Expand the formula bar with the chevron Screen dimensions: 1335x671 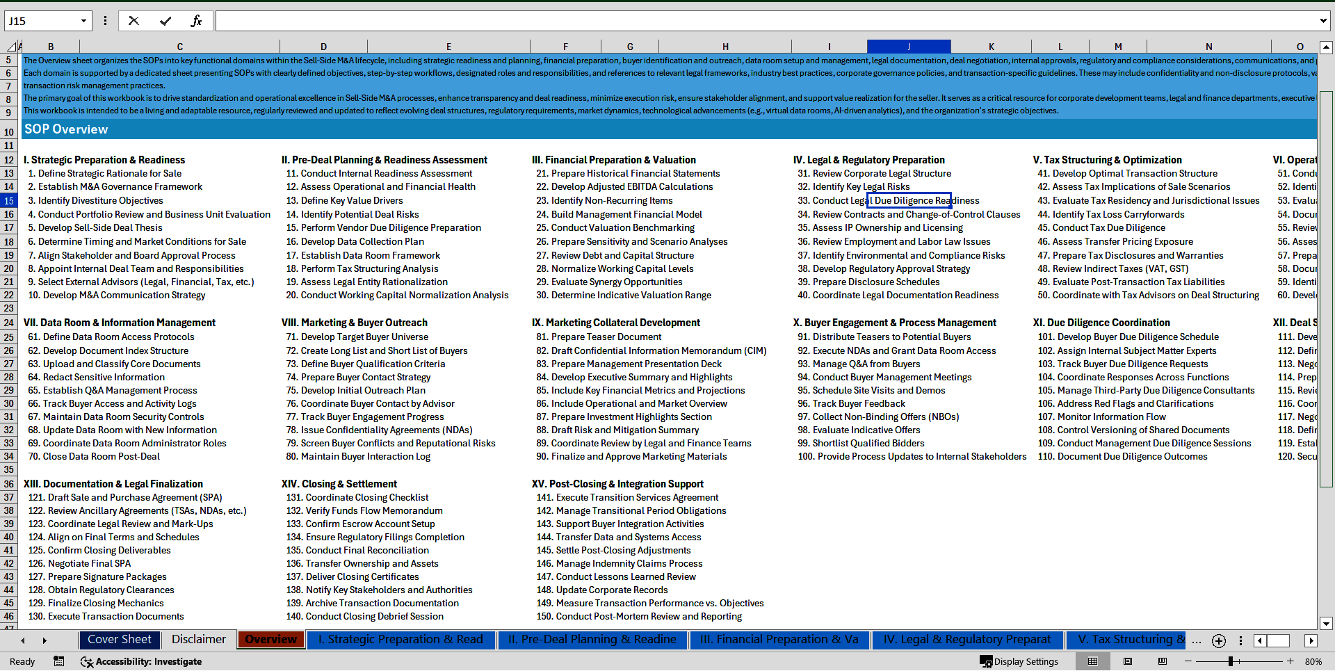(1323, 21)
